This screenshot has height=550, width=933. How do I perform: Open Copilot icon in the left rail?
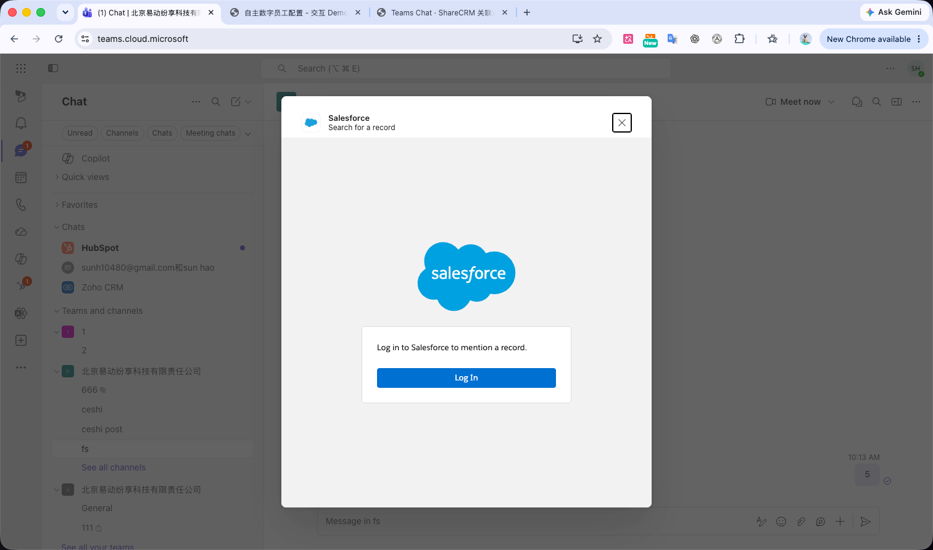(x=21, y=259)
